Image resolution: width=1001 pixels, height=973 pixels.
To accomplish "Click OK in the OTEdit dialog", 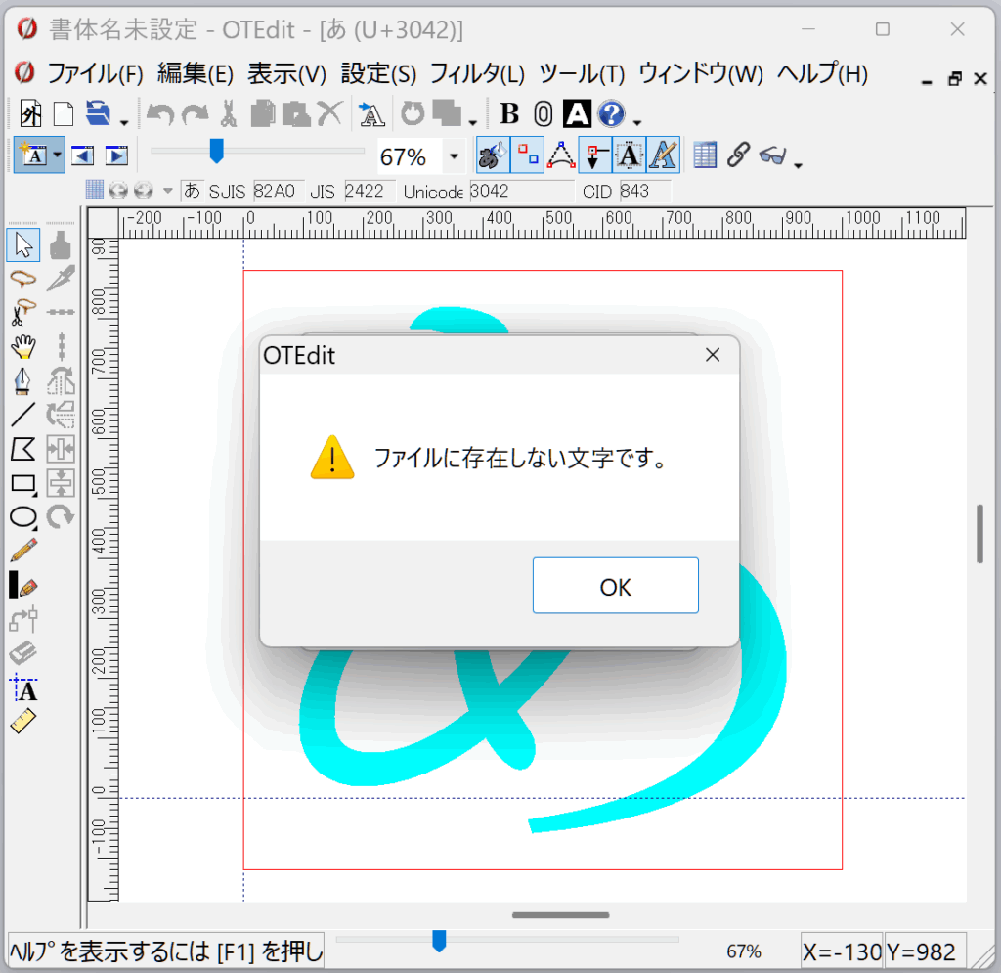I will pos(615,586).
